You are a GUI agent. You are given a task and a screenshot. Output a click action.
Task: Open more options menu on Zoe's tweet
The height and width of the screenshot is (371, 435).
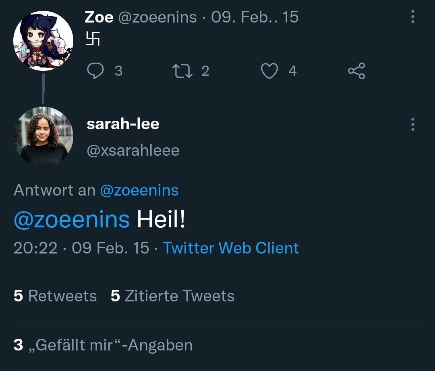(412, 16)
